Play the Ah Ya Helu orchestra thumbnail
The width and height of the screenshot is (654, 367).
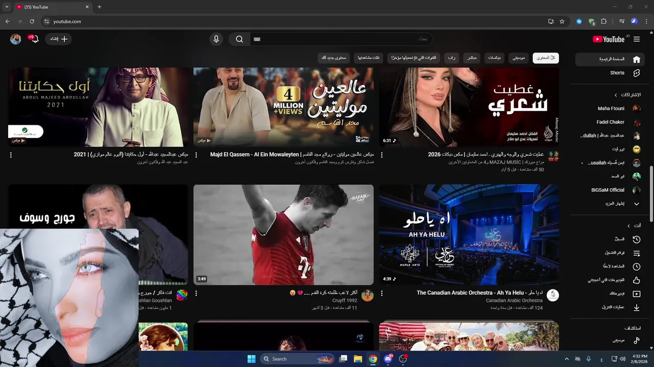tap(469, 234)
